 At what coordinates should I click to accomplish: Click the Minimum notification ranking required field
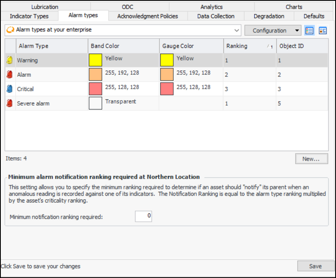[143, 216]
